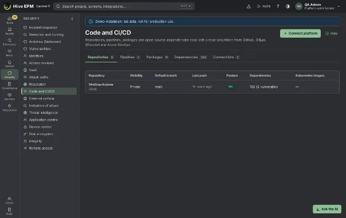The image size is (346, 218).
Task: Open Security in the navigation rail
Action: click(x=9, y=75)
